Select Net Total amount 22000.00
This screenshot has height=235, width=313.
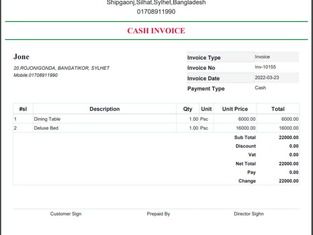pos(289,164)
